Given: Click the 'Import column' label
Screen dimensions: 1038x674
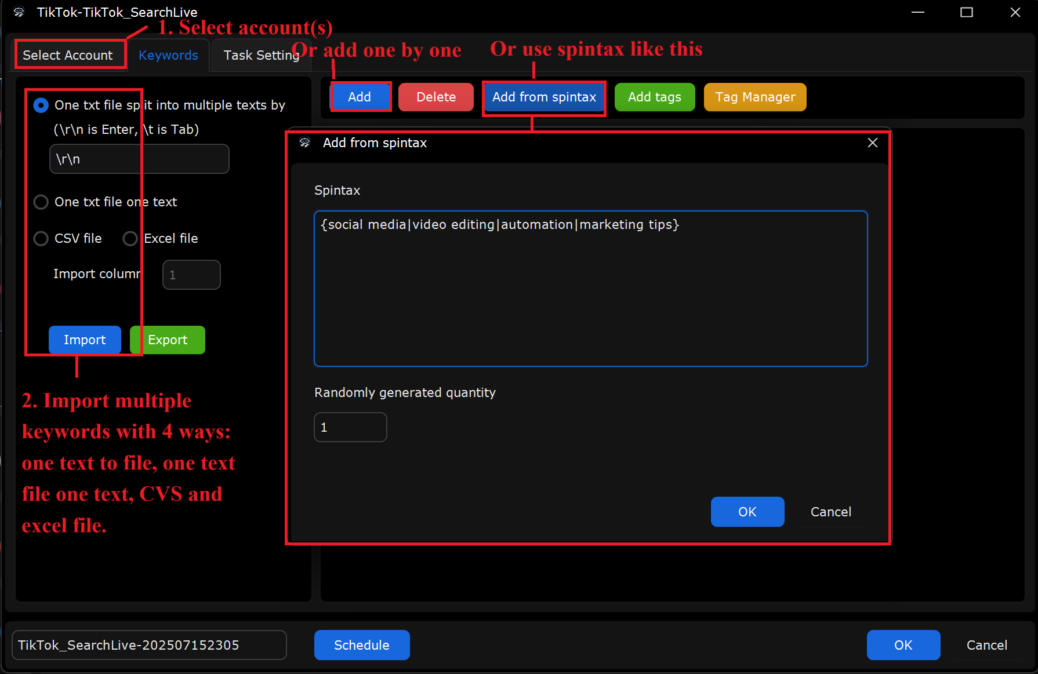Looking at the screenshot, I should point(97,274).
